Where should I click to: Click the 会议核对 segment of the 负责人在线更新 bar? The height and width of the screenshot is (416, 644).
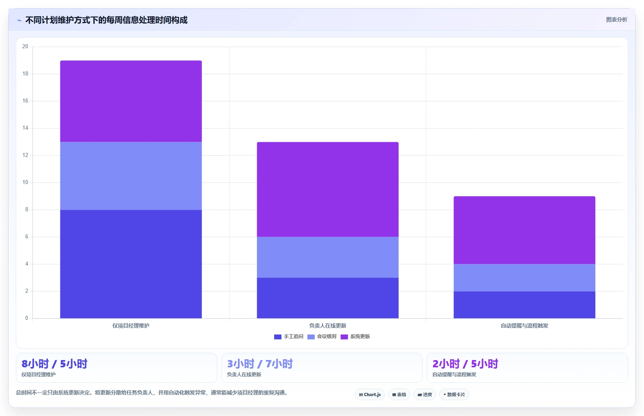coord(328,257)
